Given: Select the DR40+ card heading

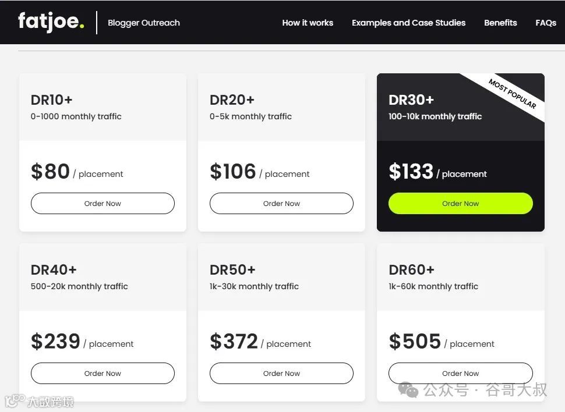Looking at the screenshot, I should (54, 270).
